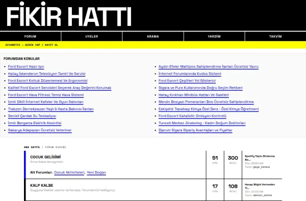Image resolution: width=306 pixels, height=201 pixels.
Task: Open Yeni Dogan subforum
Action: pos(96,173)
